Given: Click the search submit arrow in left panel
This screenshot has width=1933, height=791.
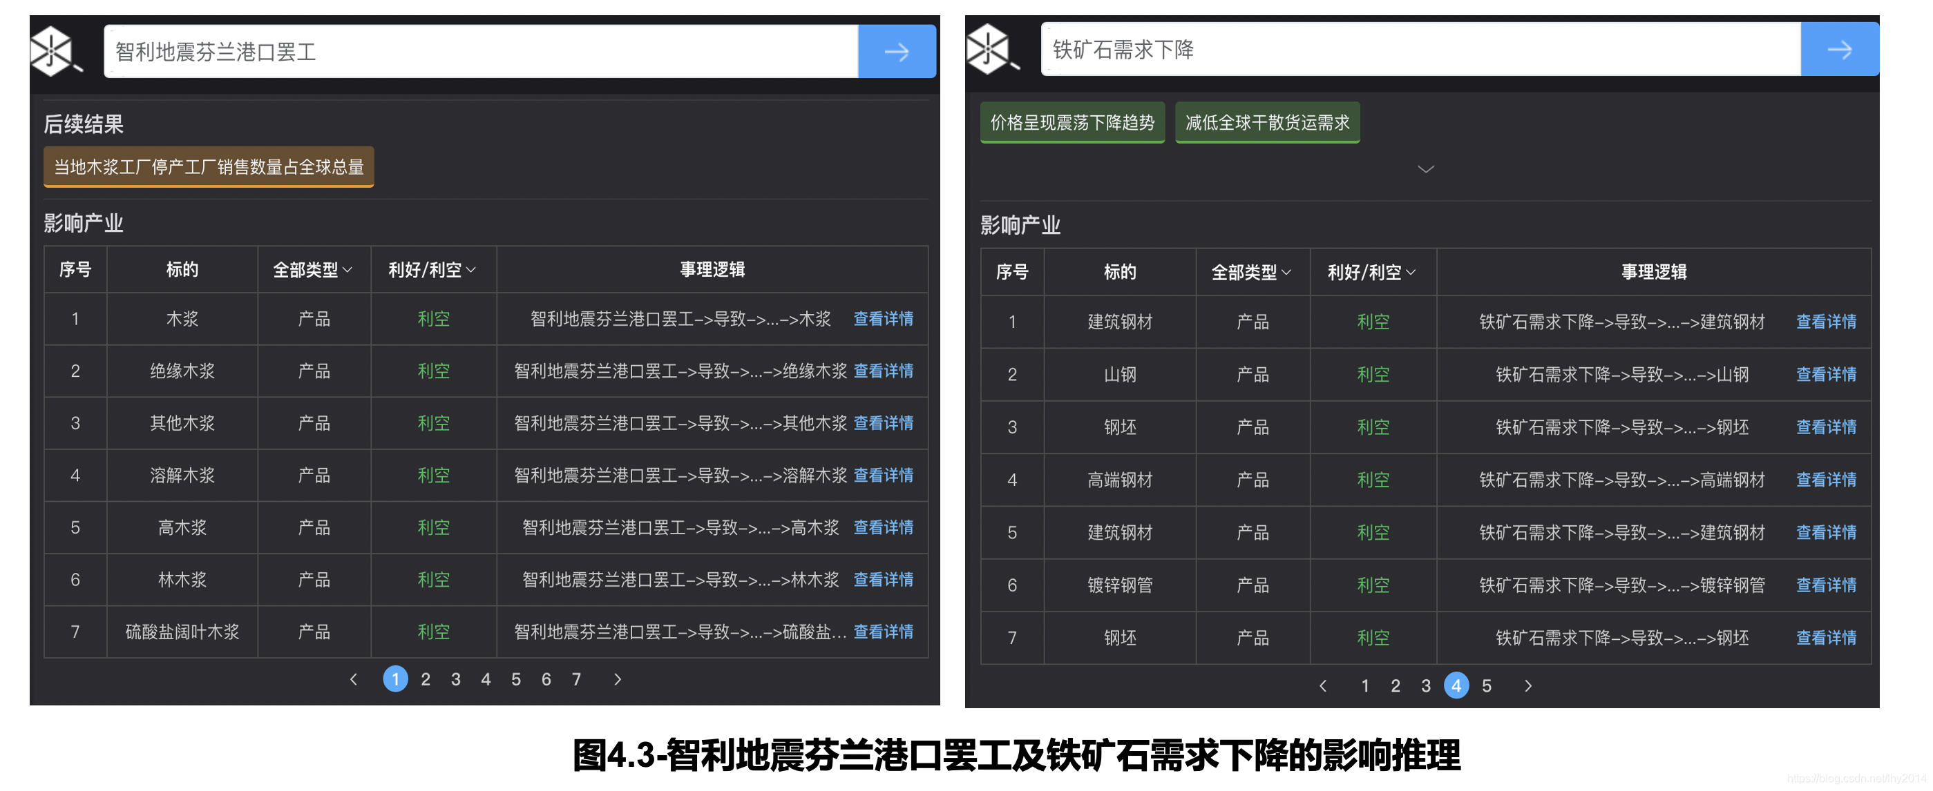Looking at the screenshot, I should pos(897,50).
